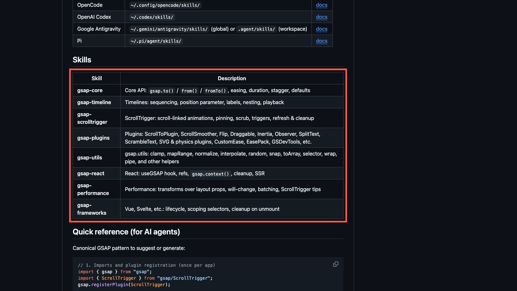Select the gsap-performance skill cell

(x=97, y=189)
